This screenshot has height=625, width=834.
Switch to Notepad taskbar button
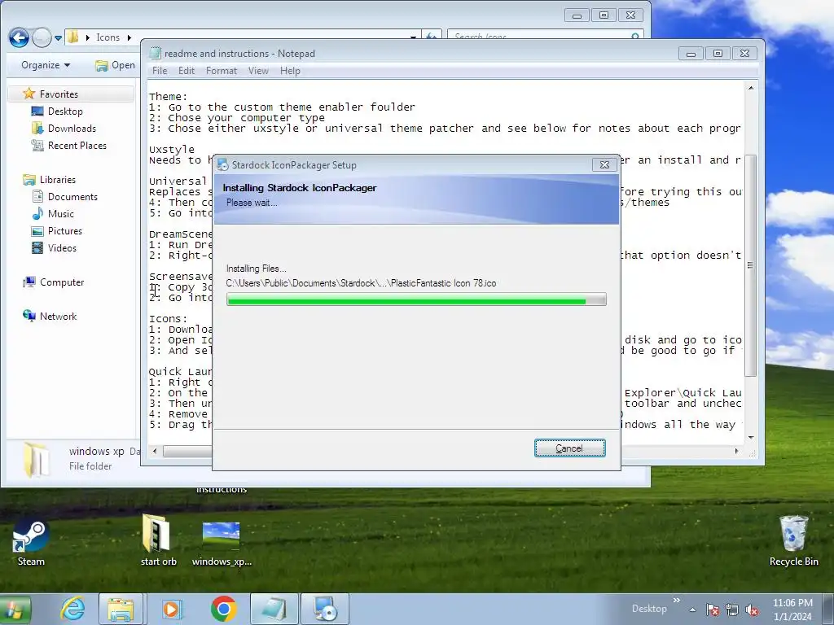(x=274, y=609)
